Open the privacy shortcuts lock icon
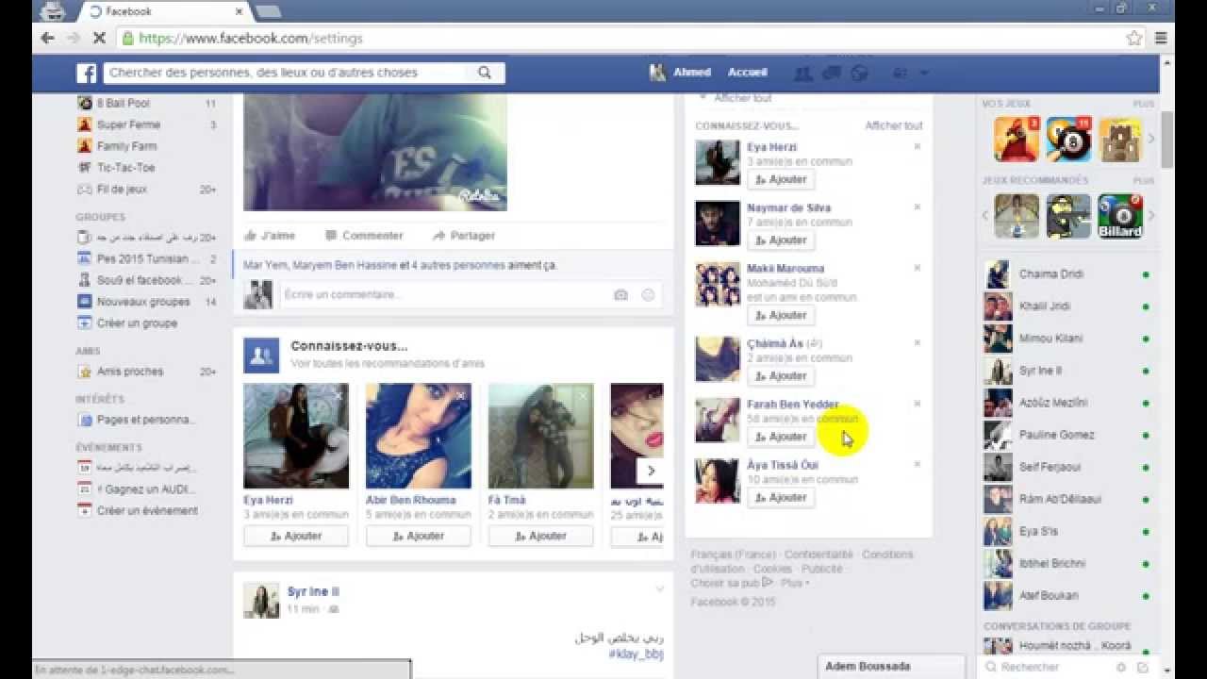1207x679 pixels. point(899,73)
